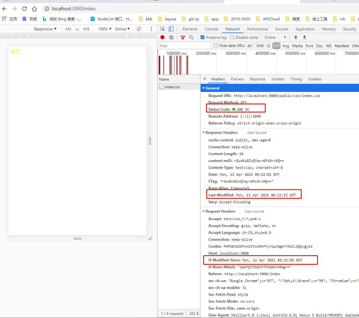Image resolution: width=359 pixels, height=318 pixels.
Task: Click the record network log button
Action: 162,37
